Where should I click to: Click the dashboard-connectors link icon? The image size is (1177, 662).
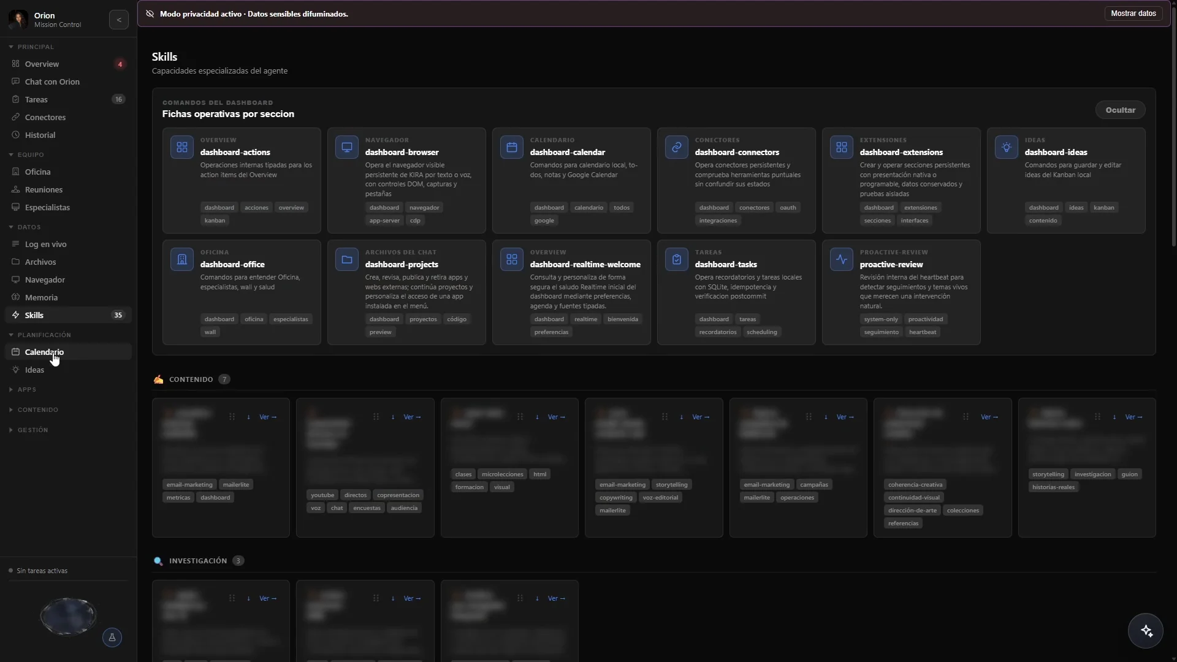point(677,147)
